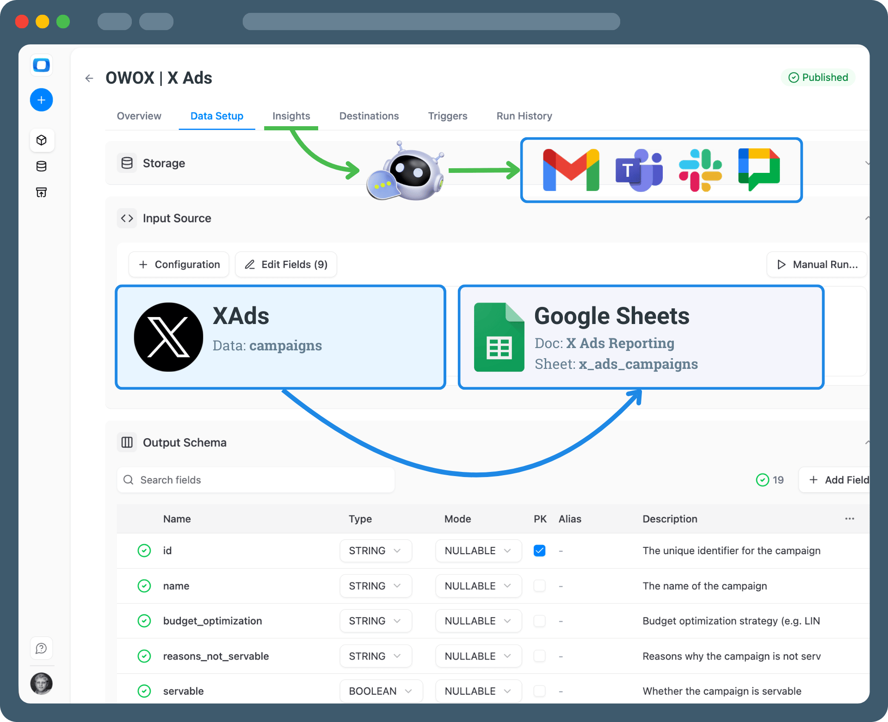Viewport: 888px width, 722px height.
Task: Check the PK checkbox for name field
Action: click(x=539, y=586)
